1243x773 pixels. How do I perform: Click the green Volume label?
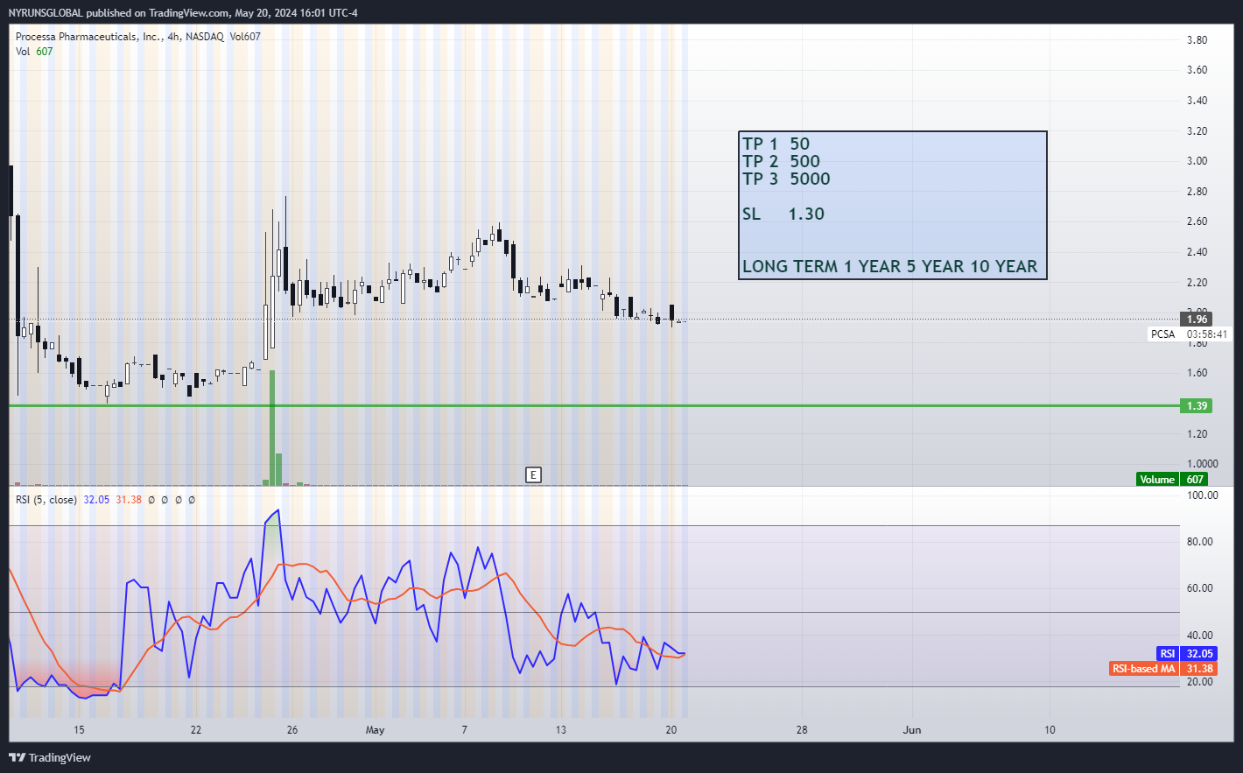[1157, 479]
